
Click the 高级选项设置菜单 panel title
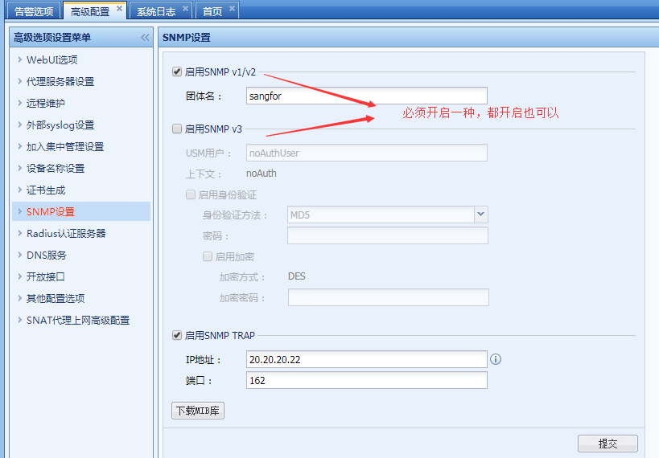[x=52, y=37]
